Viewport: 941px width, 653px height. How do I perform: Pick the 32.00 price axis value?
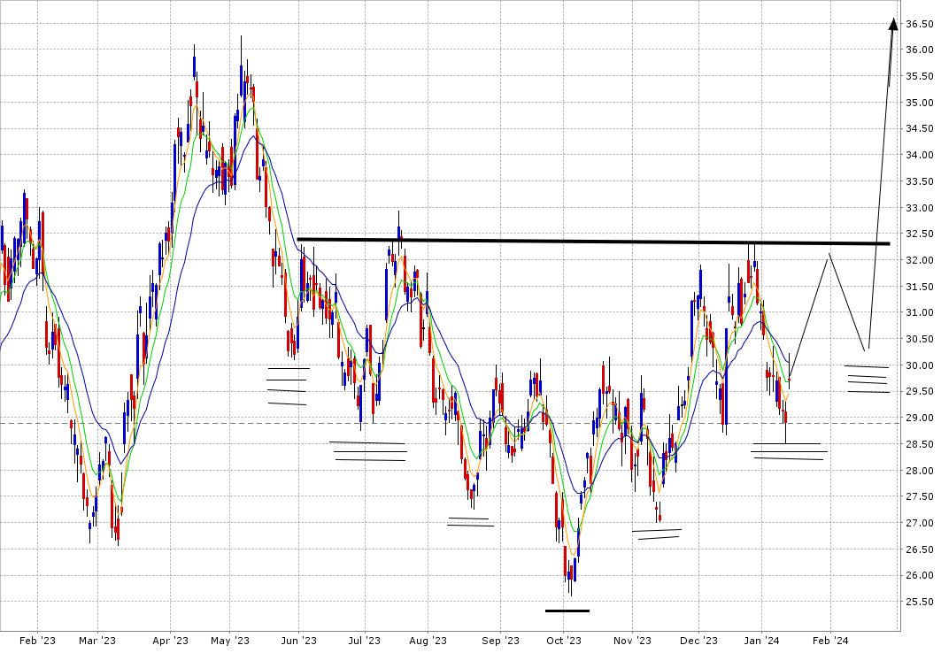click(920, 260)
